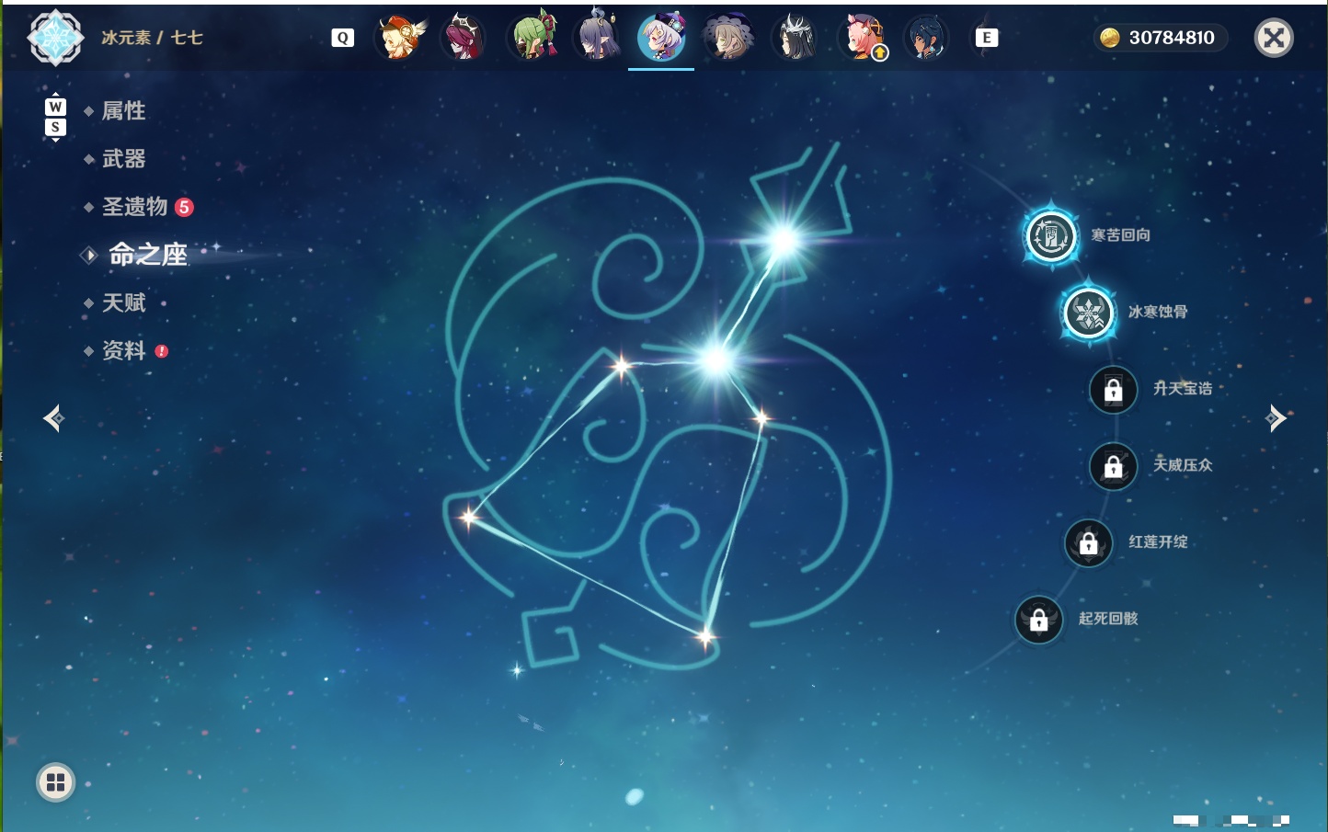Click the 红莲开绽 constellation label
This screenshot has height=832, width=1328.
pos(1158,542)
